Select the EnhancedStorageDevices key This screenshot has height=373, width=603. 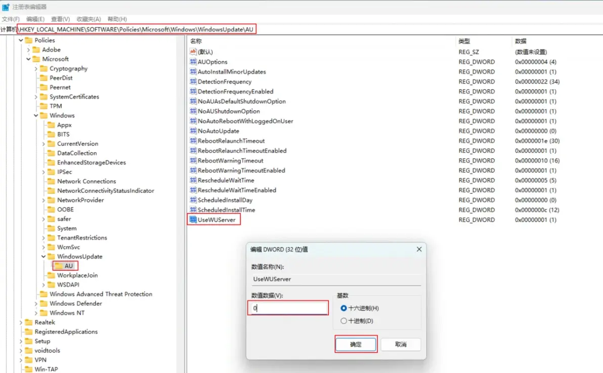tap(92, 162)
